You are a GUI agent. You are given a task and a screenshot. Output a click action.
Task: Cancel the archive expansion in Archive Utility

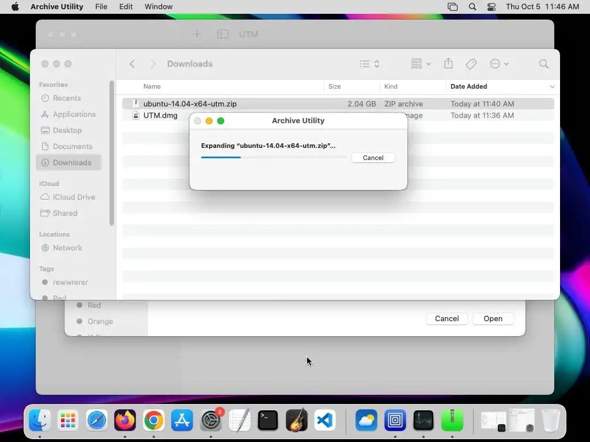(373, 158)
